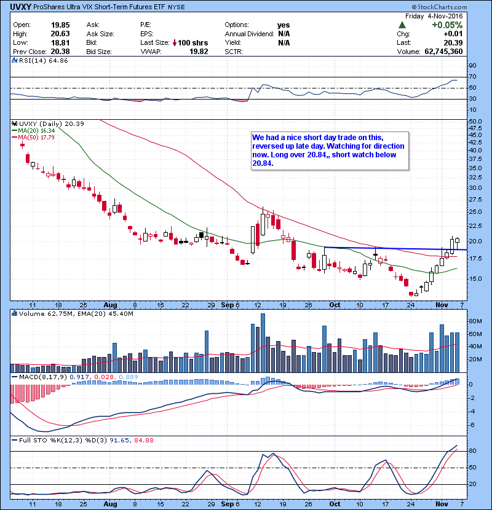This screenshot has width=492, height=510.
Task: Click the ProShares Ultra VIX Short-Term Futures ETF name
Action: [x=99, y=7]
